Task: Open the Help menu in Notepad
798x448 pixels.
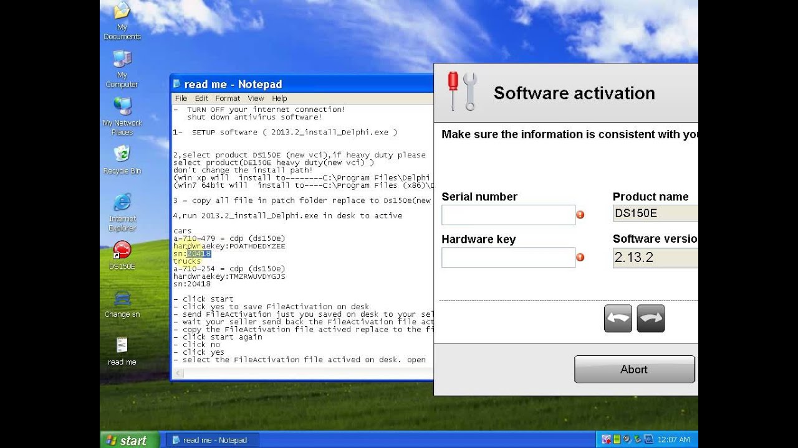Action: [x=279, y=98]
